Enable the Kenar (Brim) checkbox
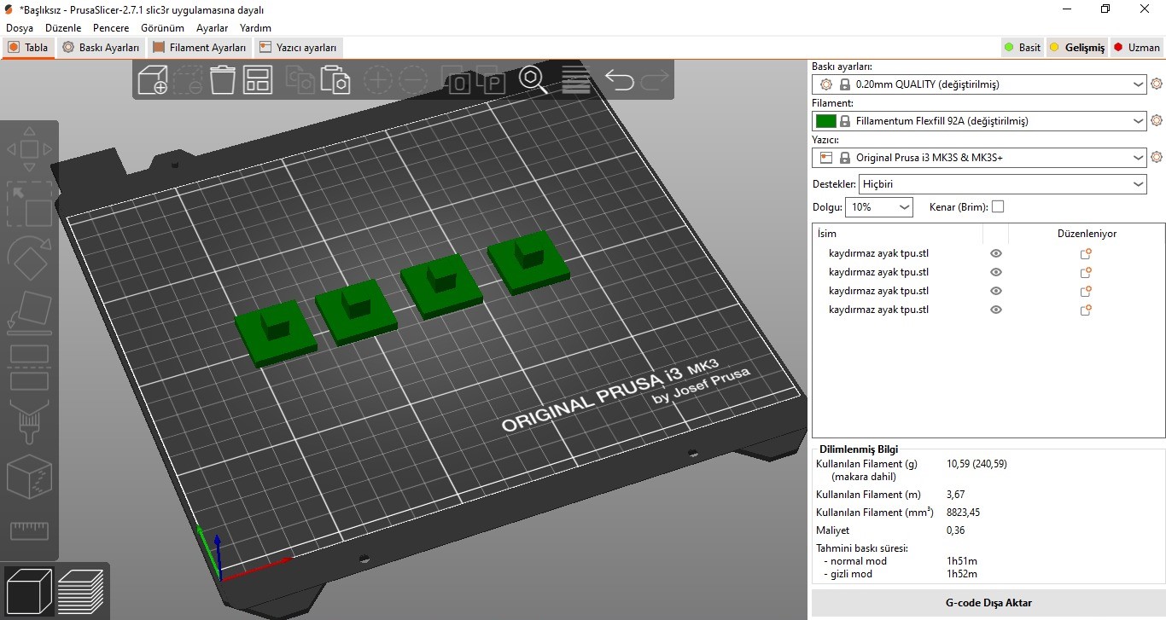1166x620 pixels. [998, 206]
